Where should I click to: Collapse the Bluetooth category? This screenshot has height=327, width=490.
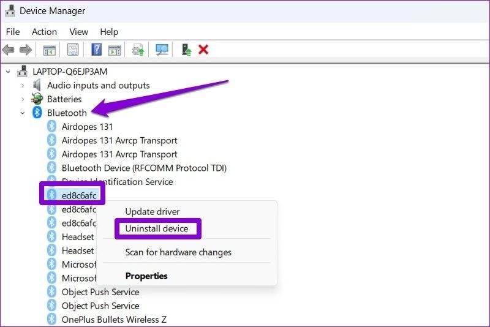pyautogui.click(x=23, y=113)
